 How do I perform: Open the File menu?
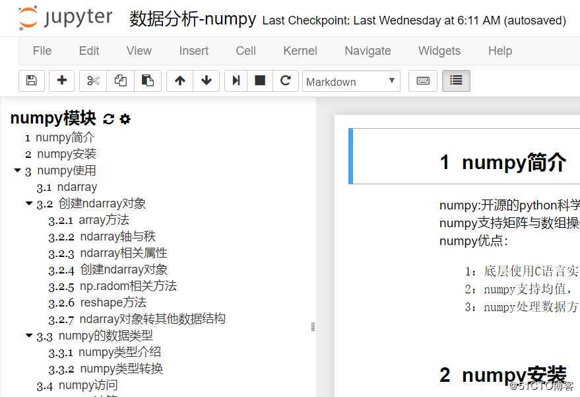coord(42,50)
